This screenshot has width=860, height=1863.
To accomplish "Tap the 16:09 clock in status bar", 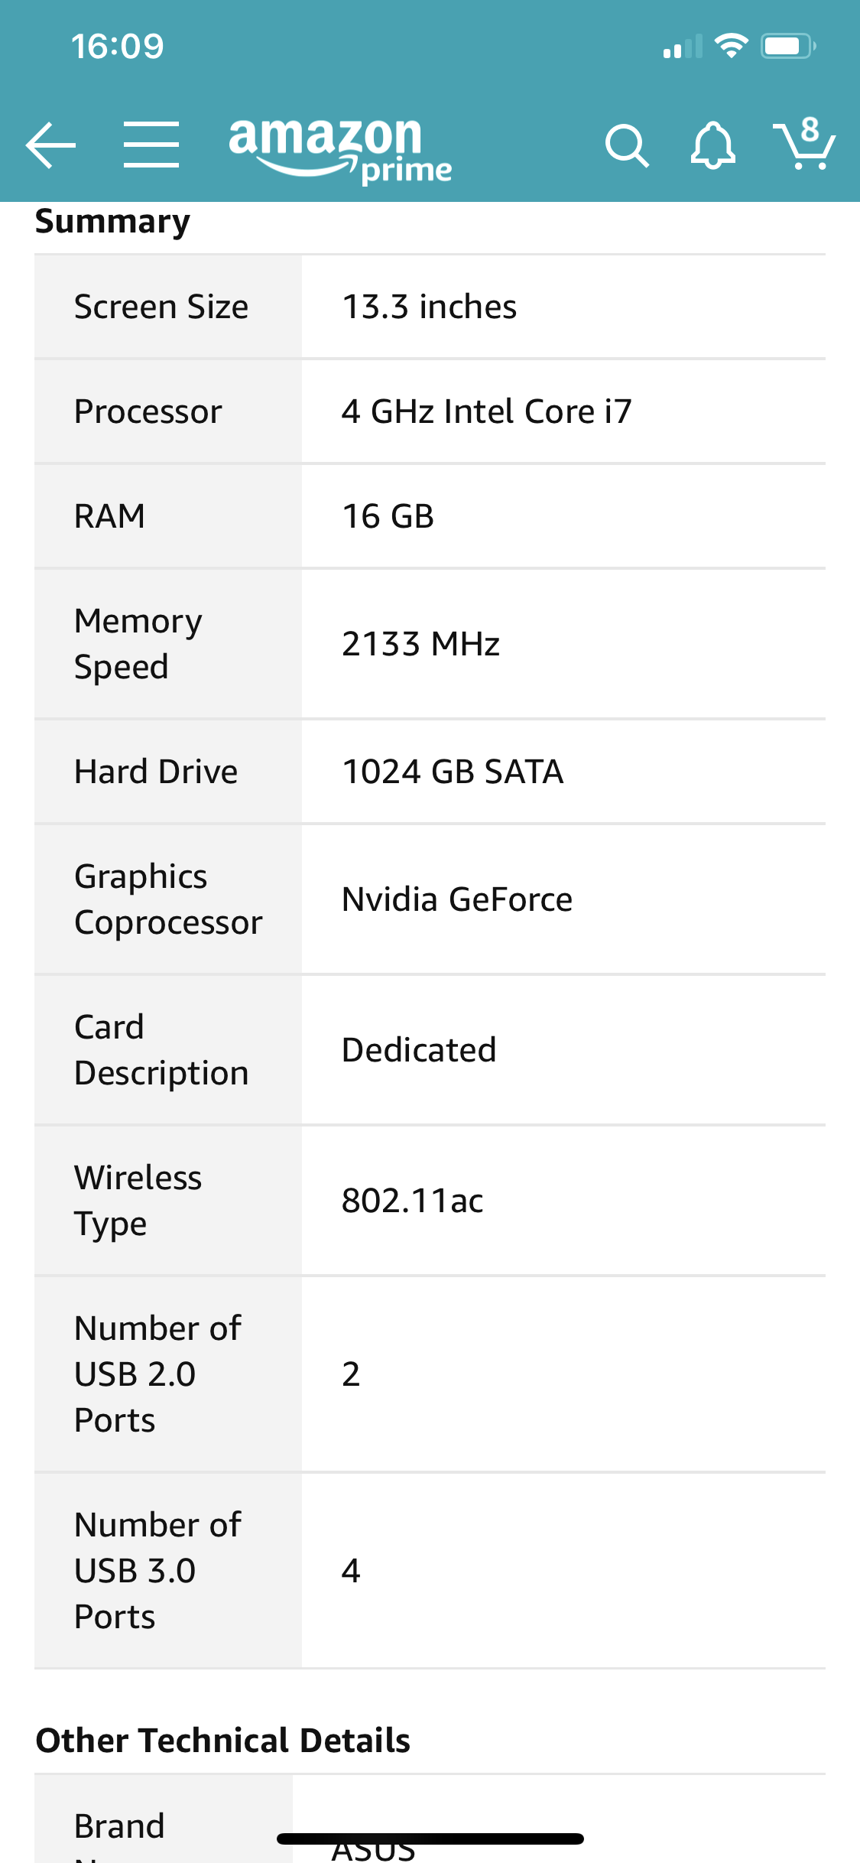I will tap(118, 46).
